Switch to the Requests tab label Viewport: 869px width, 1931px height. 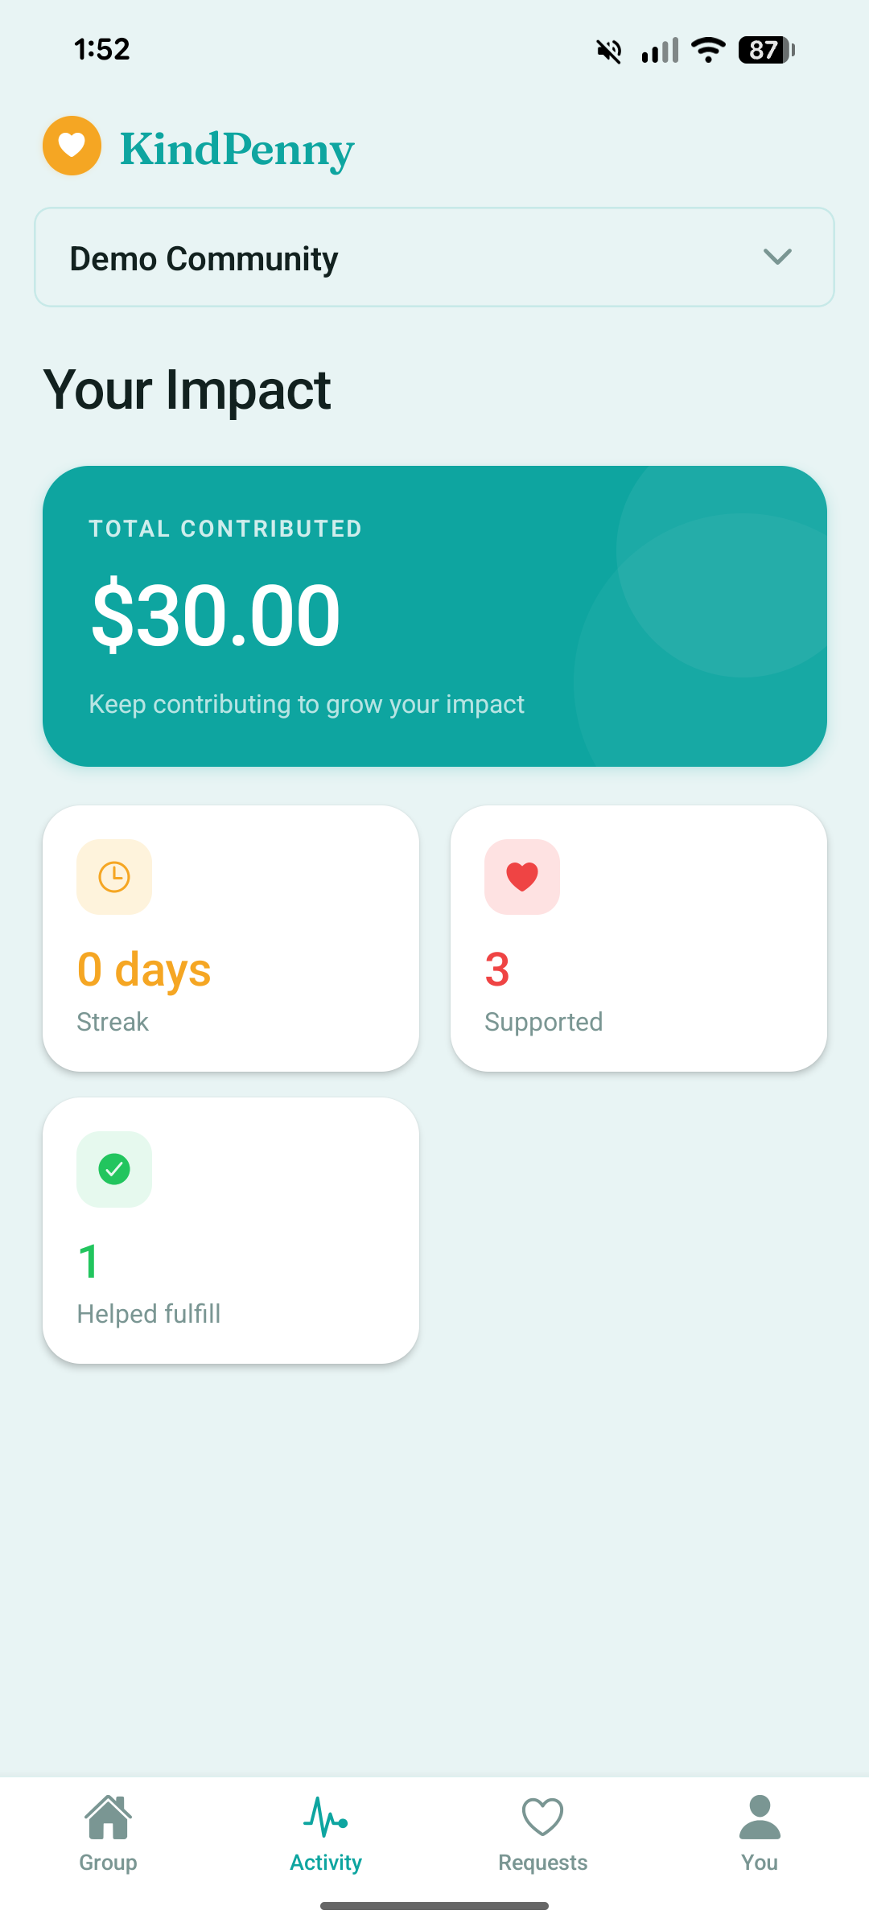543,1863
